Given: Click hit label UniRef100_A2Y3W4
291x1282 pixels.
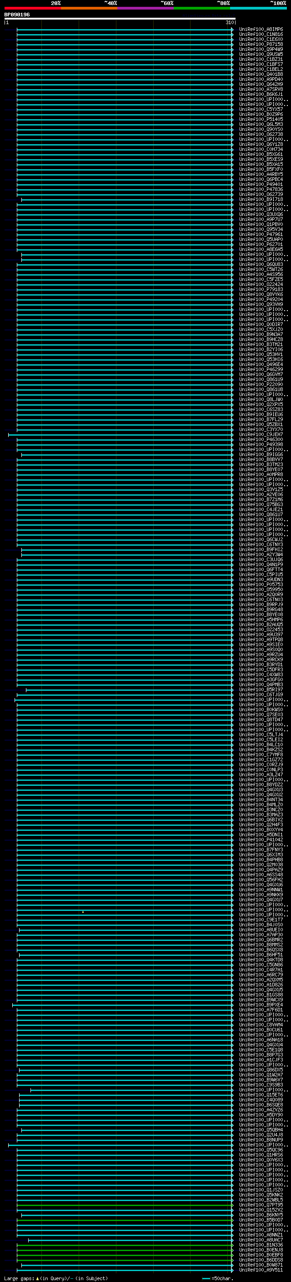Looking at the screenshot, I should 261,554.
